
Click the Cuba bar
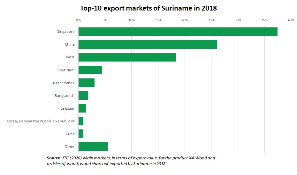(81, 134)
